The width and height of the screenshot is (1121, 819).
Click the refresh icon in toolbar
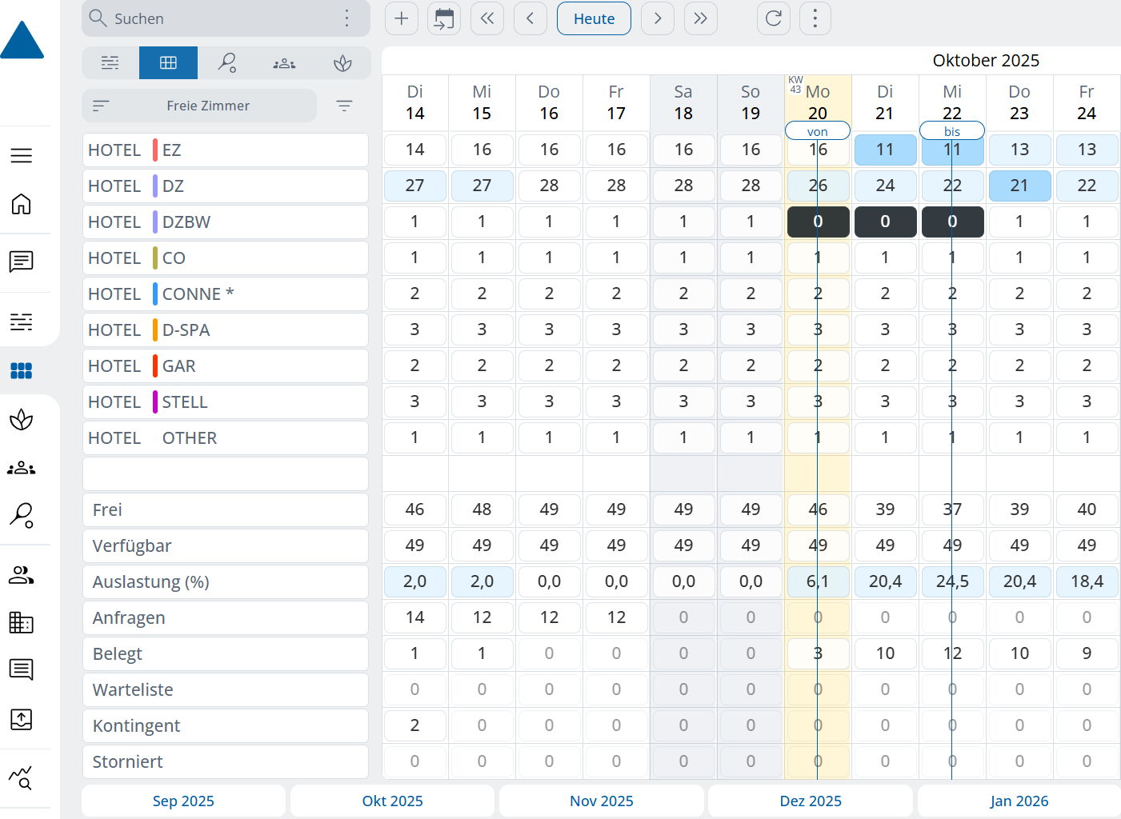pos(773,18)
